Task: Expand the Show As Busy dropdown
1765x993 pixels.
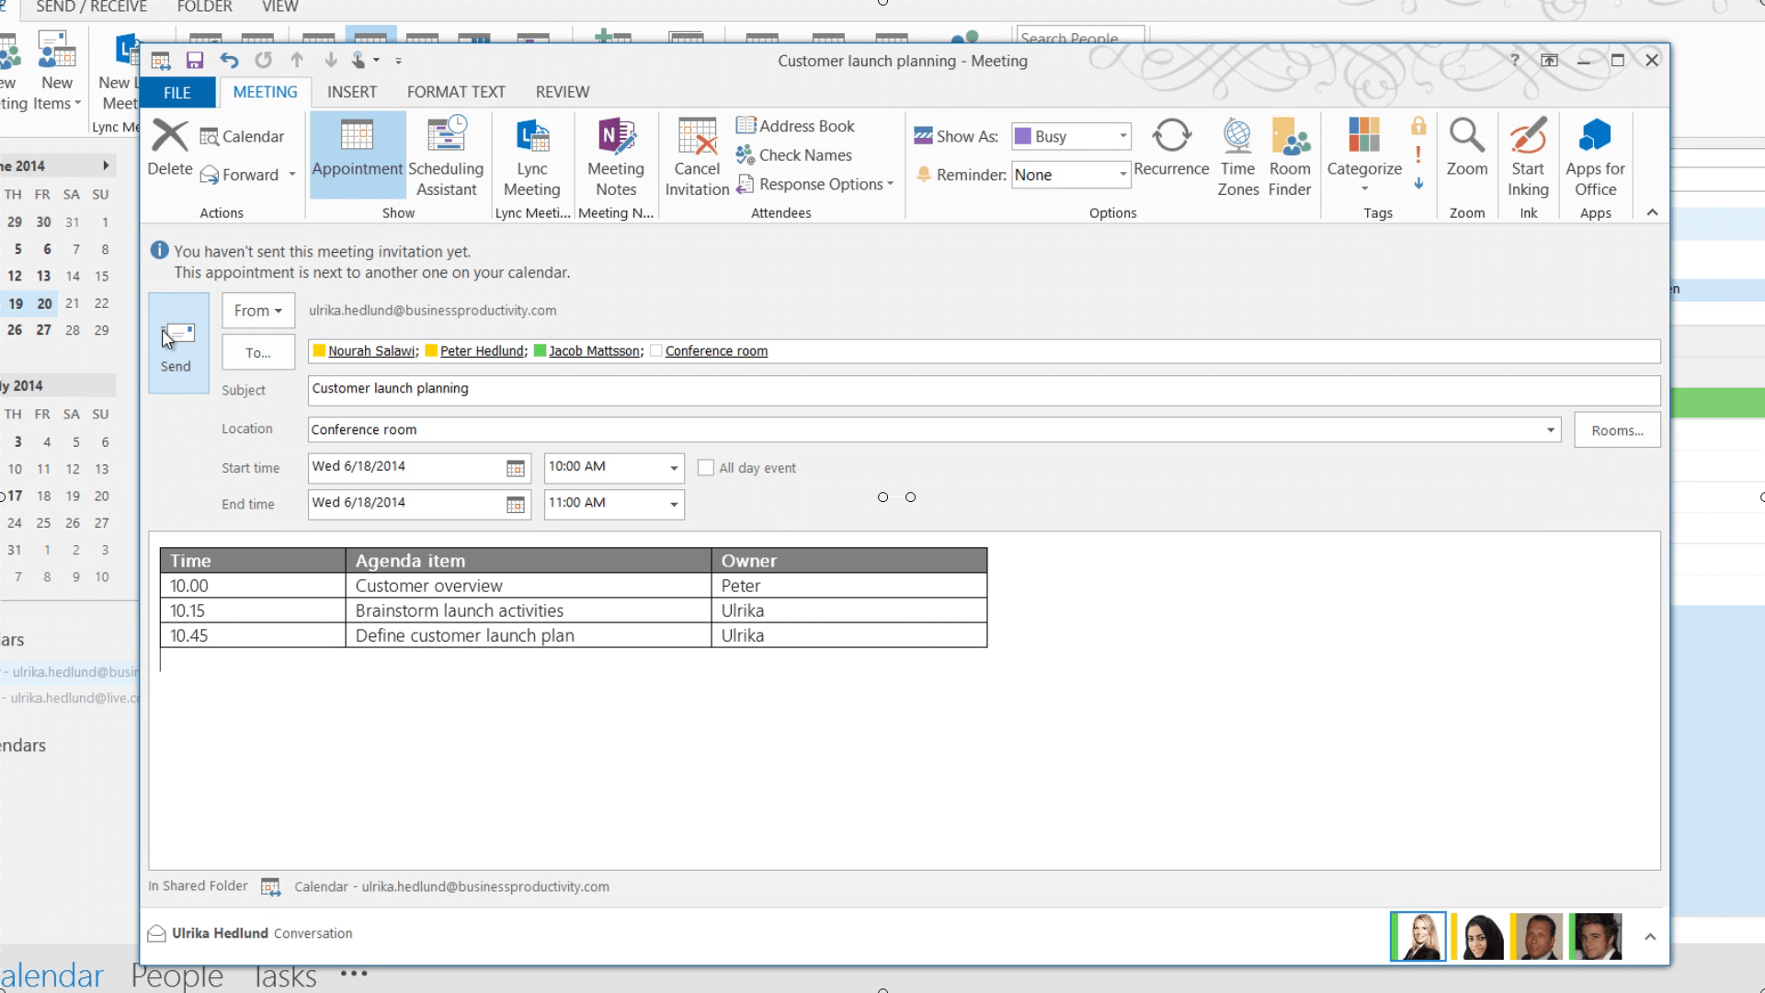Action: [x=1122, y=136]
